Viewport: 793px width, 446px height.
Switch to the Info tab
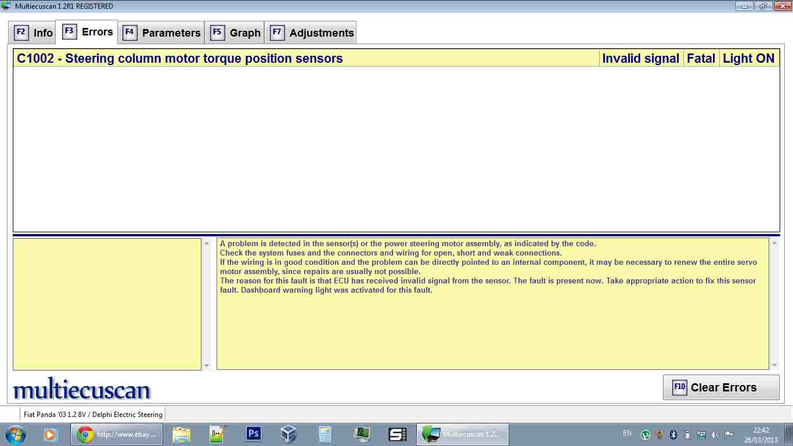click(34, 33)
